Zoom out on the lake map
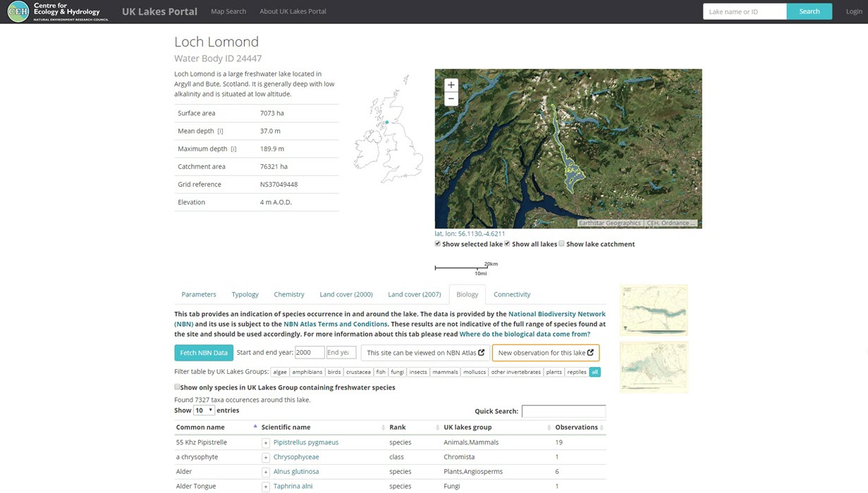 pos(451,99)
